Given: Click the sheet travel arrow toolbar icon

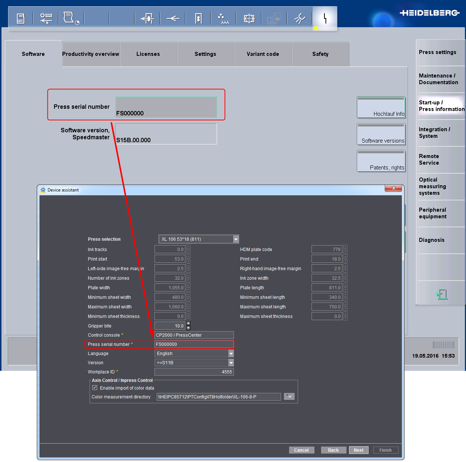Looking at the screenshot, I should [x=172, y=18].
